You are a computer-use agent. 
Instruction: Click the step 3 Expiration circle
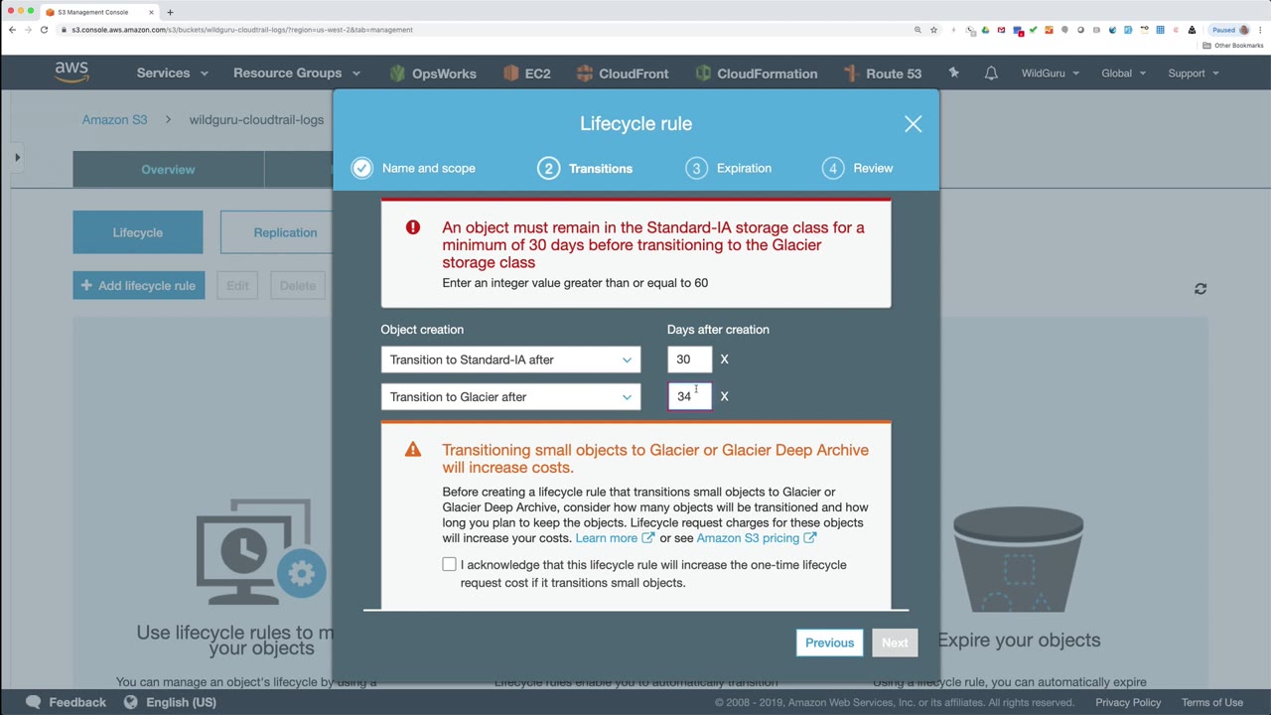[696, 168]
